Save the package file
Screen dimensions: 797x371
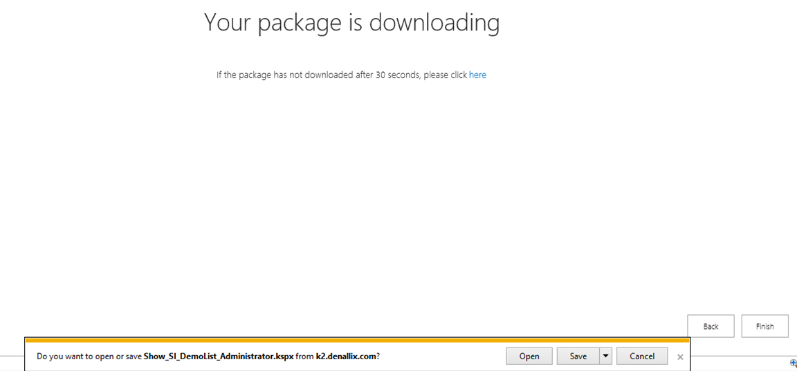click(578, 356)
